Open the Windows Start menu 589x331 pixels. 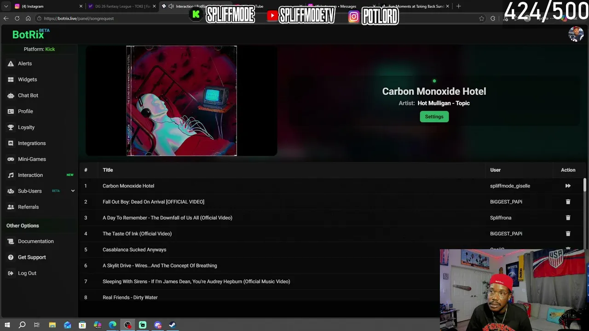pyautogui.click(x=7, y=325)
